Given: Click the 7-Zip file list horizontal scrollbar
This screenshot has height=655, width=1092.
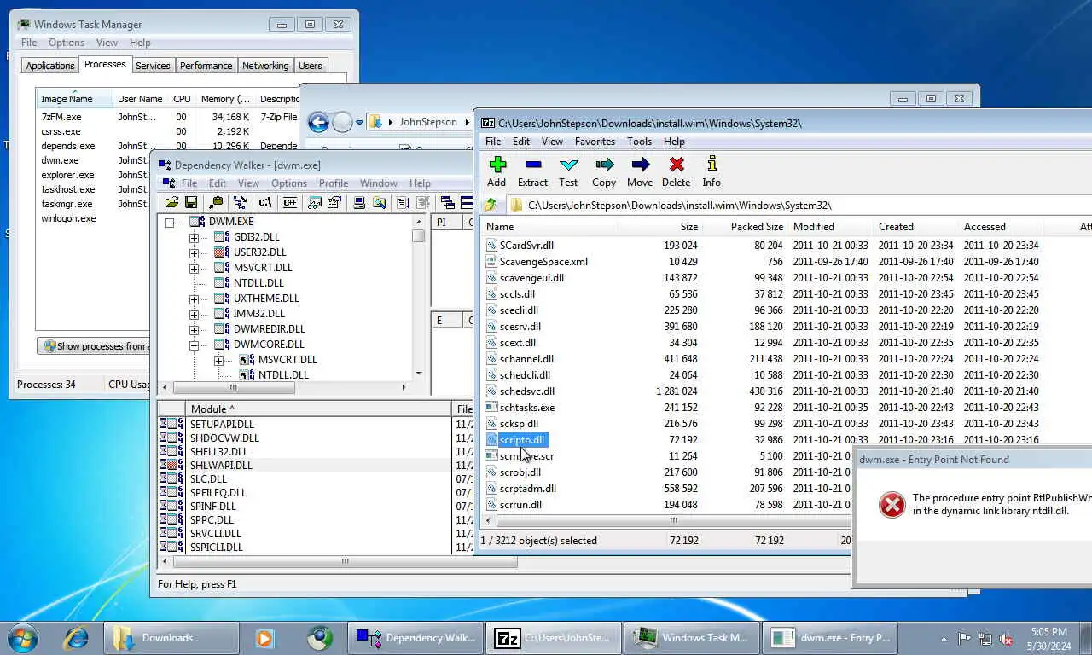Looking at the screenshot, I should [674, 520].
